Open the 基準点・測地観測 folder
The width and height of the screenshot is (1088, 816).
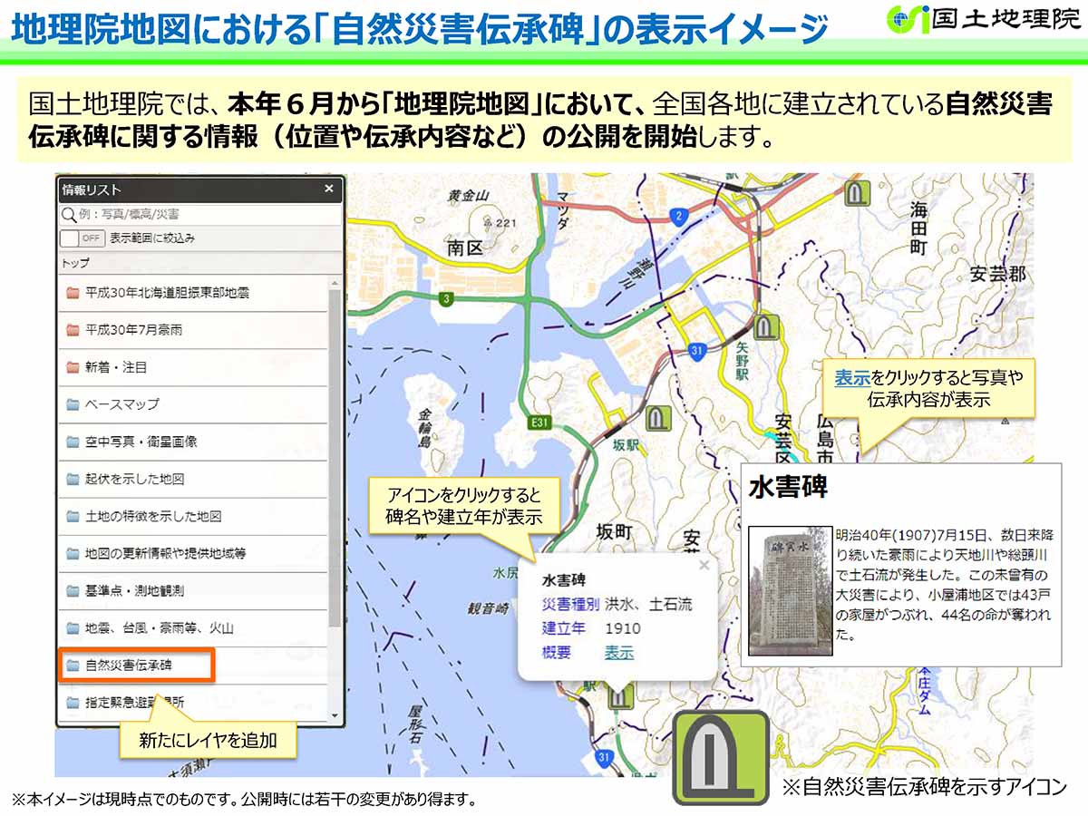pyautogui.click(x=193, y=590)
